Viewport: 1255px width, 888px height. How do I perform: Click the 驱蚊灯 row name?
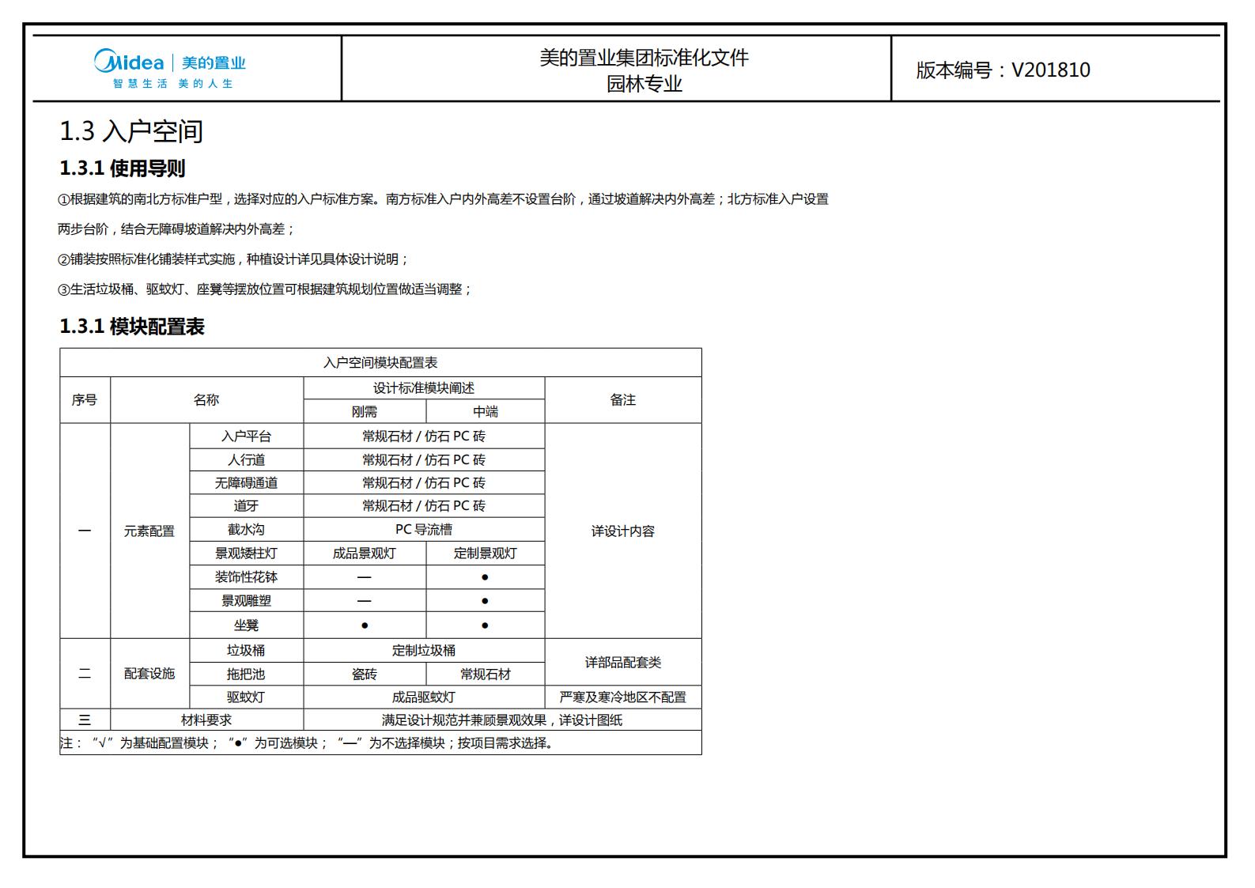point(246,697)
